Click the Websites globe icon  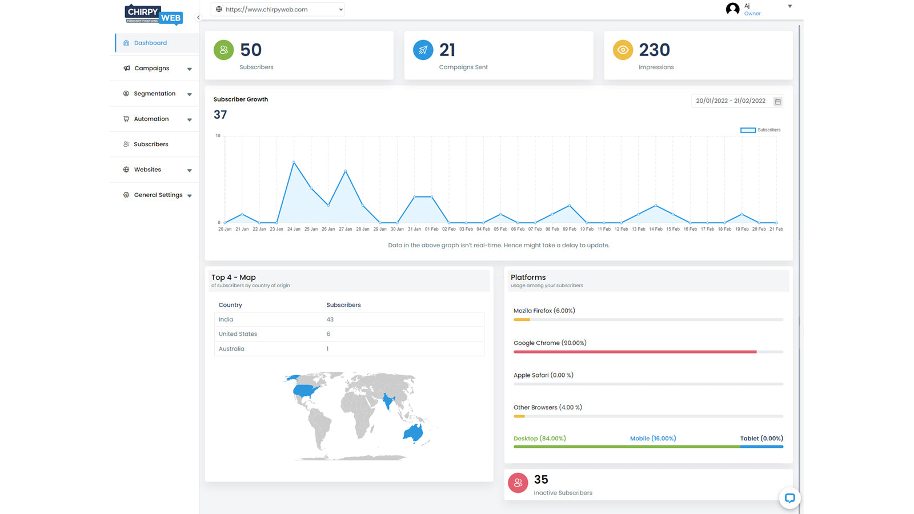(x=126, y=169)
